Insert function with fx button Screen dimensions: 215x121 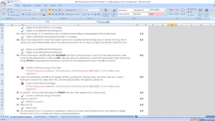[x=108, y=22]
